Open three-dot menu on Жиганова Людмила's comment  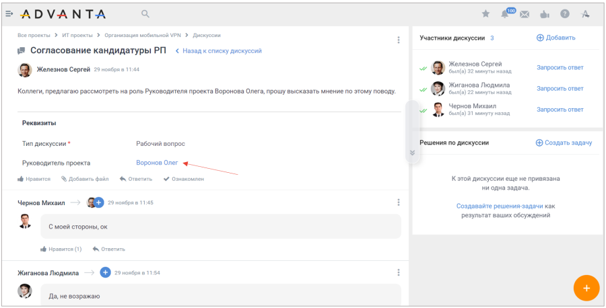tap(399, 272)
